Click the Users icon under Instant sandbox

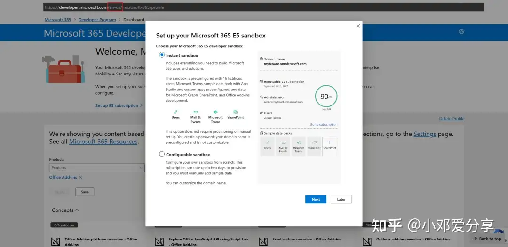coord(175,112)
